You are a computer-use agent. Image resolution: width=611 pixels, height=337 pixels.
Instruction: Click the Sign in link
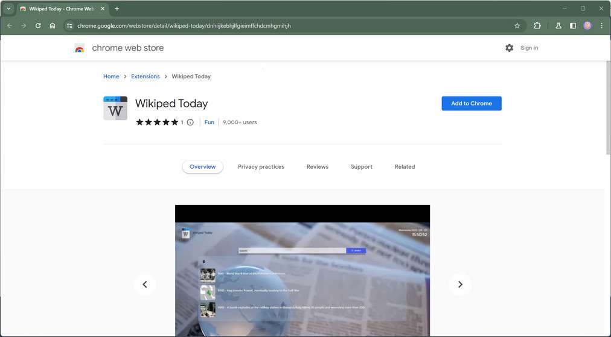coord(529,48)
